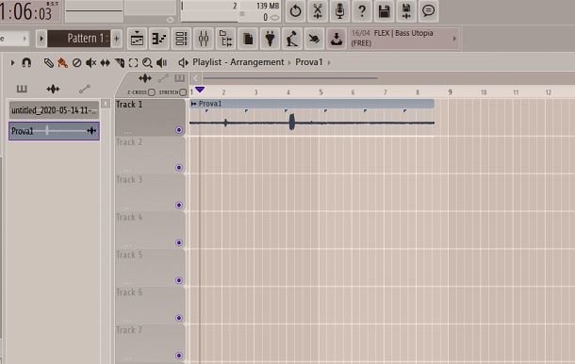575x364 pixels.
Task: Select the Prova1 audio clip in picker
Action: [54, 131]
